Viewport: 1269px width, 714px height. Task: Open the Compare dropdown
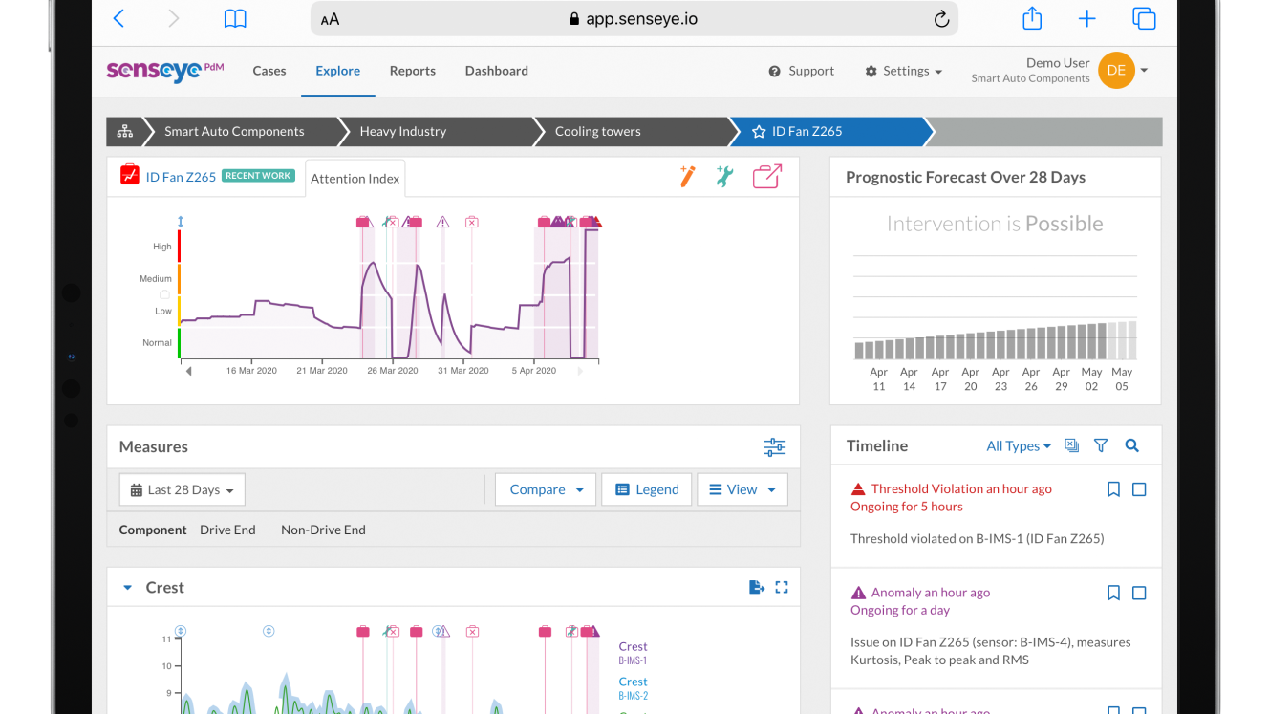pos(546,489)
